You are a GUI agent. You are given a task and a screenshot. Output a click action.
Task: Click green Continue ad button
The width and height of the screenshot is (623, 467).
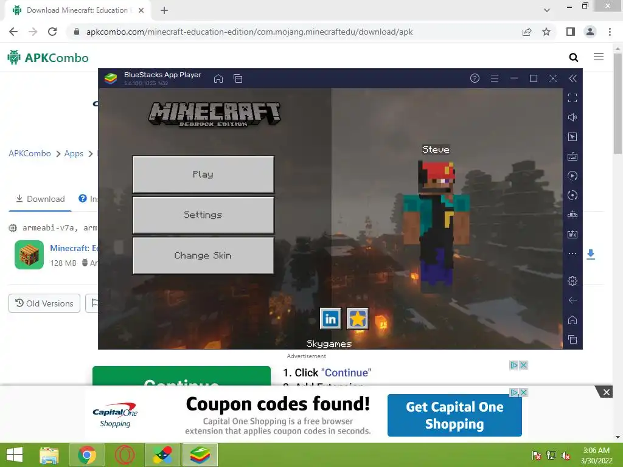[181, 376]
